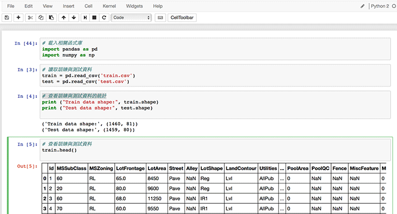
Task: Open the command palette keyboard icon
Action: pyautogui.click(x=159, y=18)
